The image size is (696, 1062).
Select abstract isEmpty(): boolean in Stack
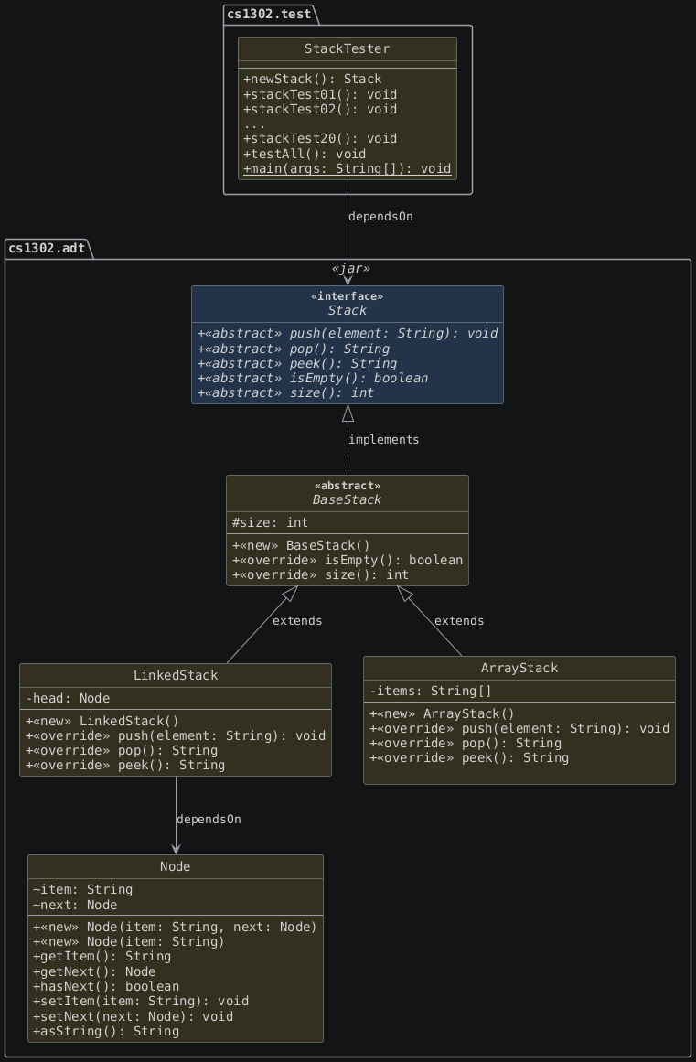(312, 378)
